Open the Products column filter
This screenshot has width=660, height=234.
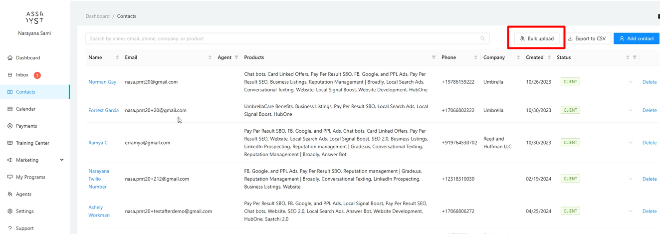pos(434,57)
